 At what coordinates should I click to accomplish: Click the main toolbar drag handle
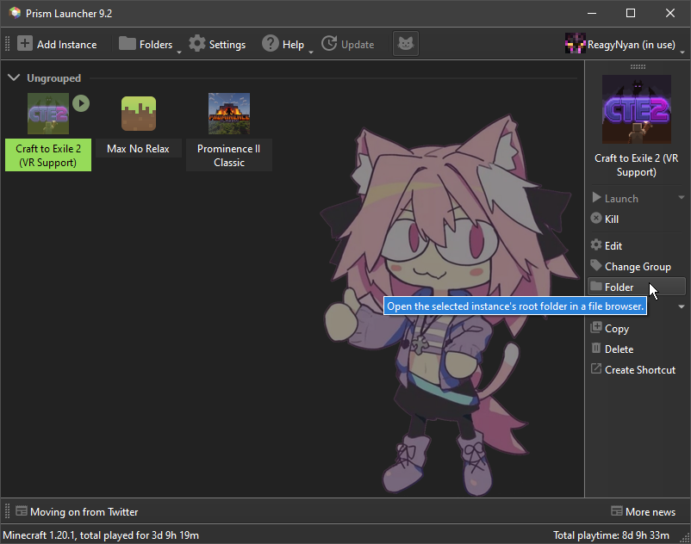(7, 44)
